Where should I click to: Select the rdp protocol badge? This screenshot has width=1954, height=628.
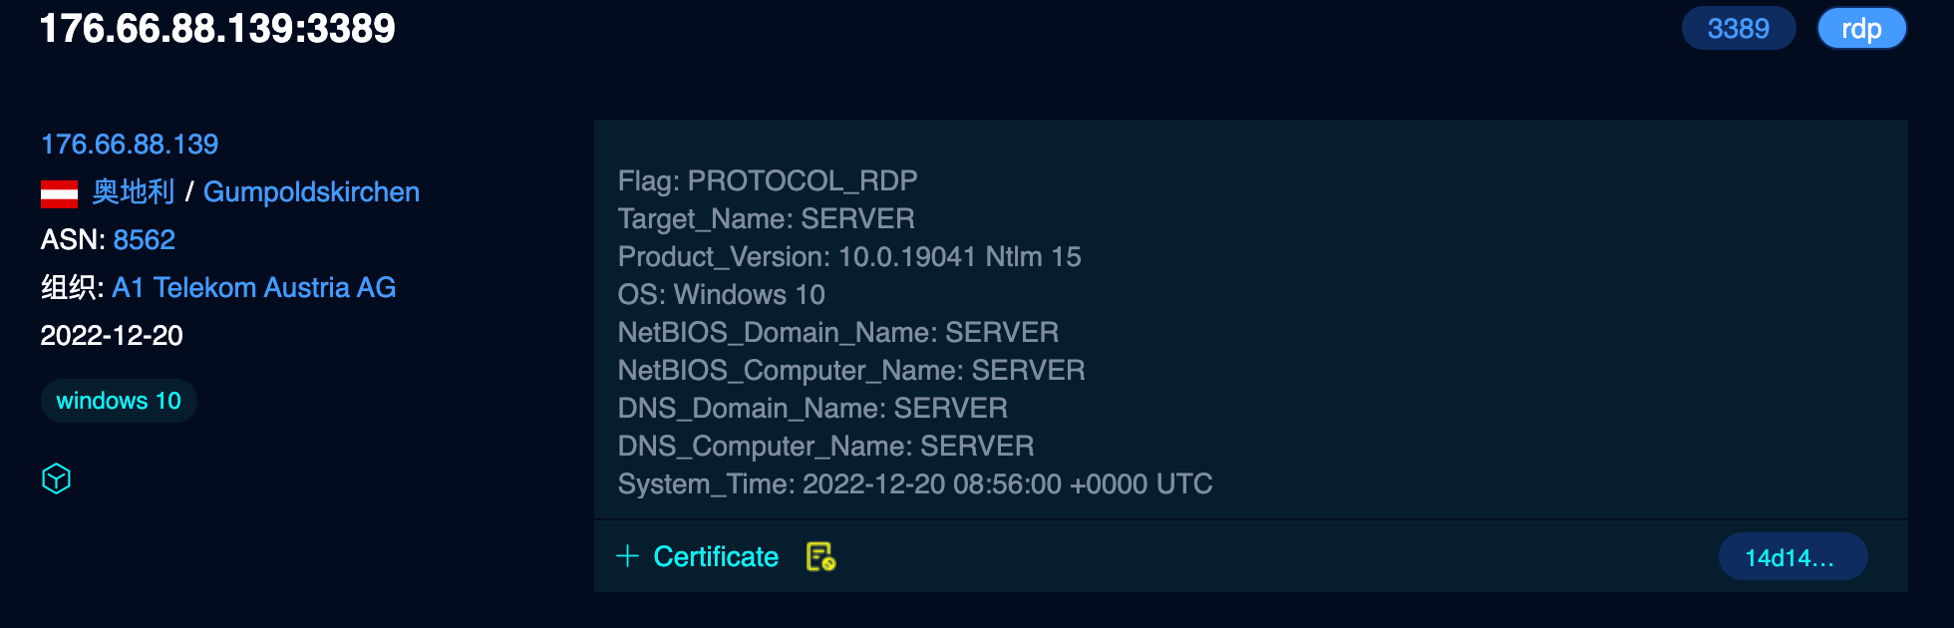tap(1861, 28)
